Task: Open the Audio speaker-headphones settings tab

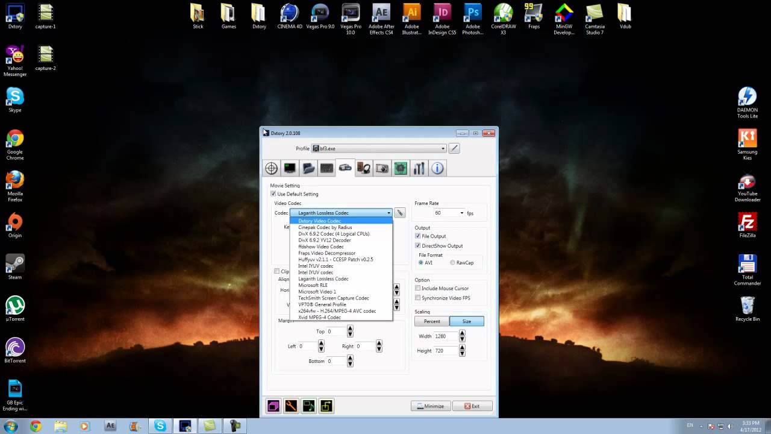Action: point(364,168)
